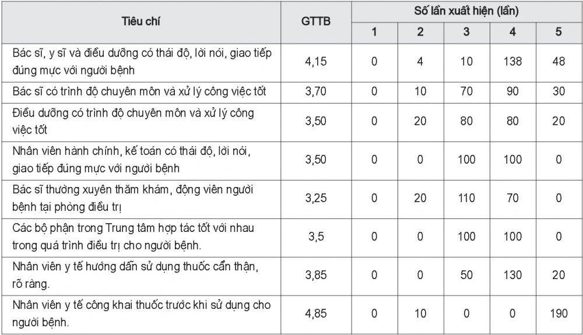
Task: Click the 'Số lần xuất hiện (lần)' header
Action: 466,10
